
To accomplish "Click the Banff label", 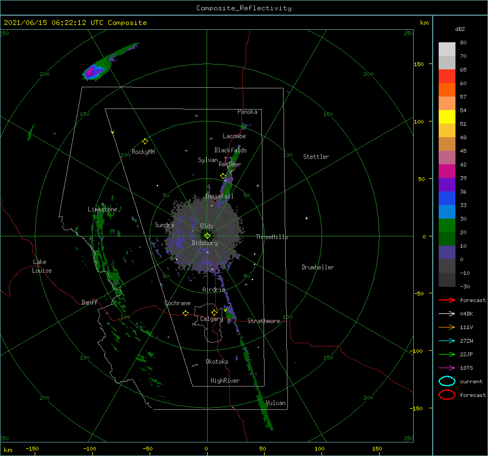I will tap(89, 302).
